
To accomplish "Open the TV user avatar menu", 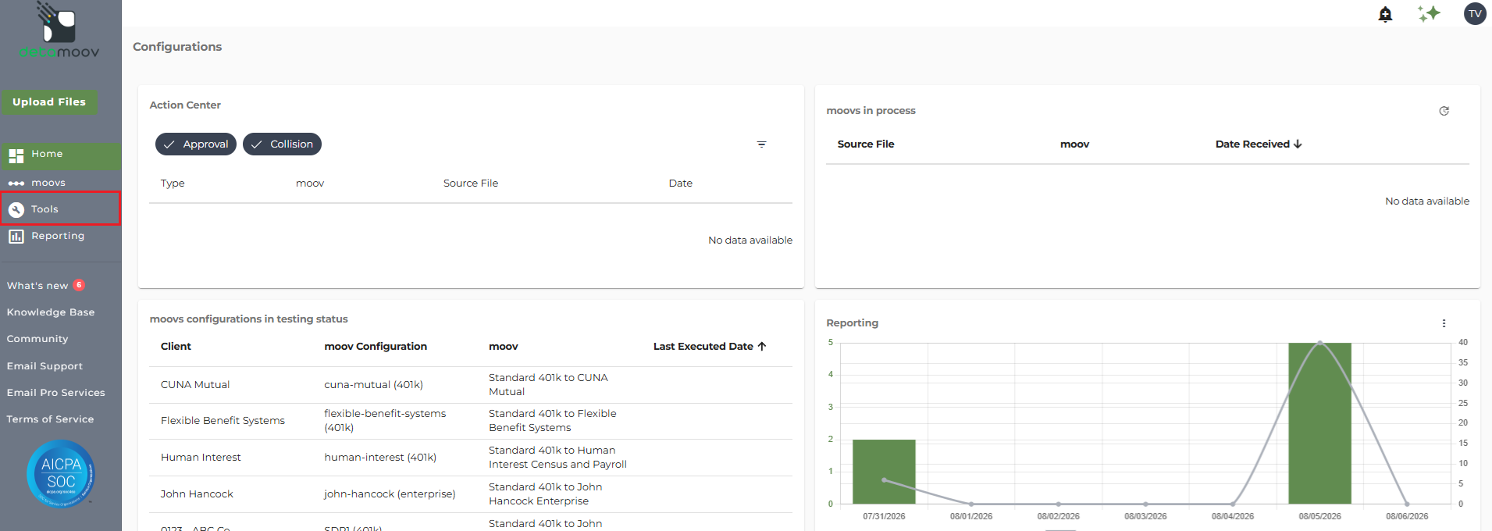I will tap(1475, 14).
